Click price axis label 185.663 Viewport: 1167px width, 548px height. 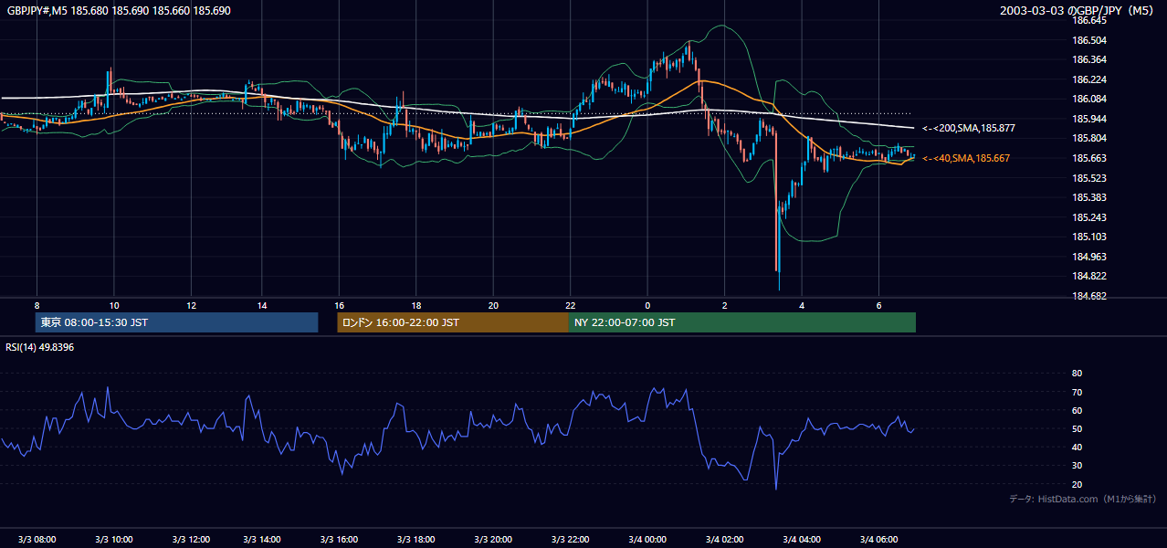1089,158
